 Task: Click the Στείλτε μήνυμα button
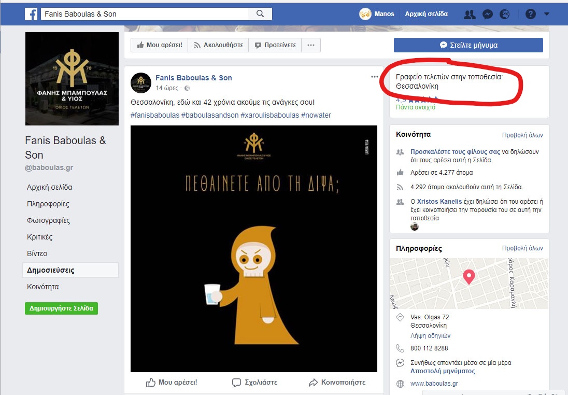[x=468, y=45]
